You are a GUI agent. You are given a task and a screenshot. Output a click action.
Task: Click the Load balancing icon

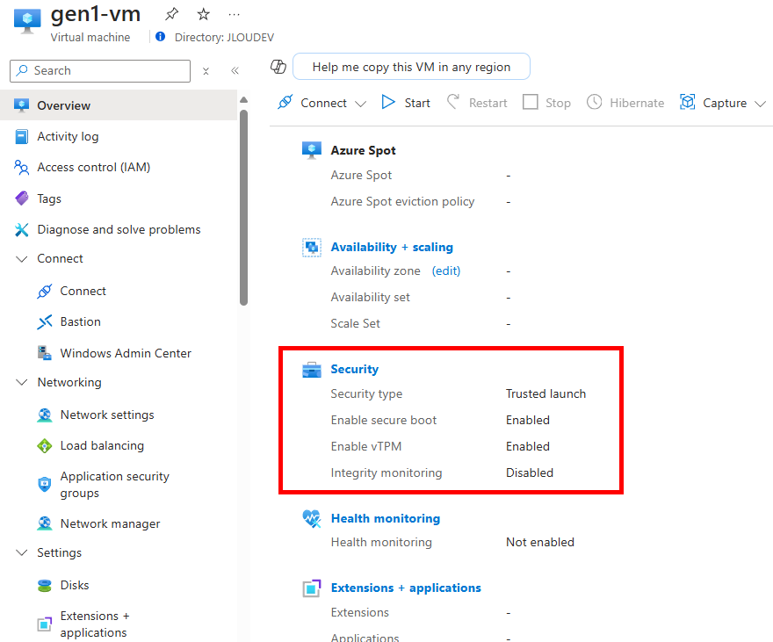(45, 446)
